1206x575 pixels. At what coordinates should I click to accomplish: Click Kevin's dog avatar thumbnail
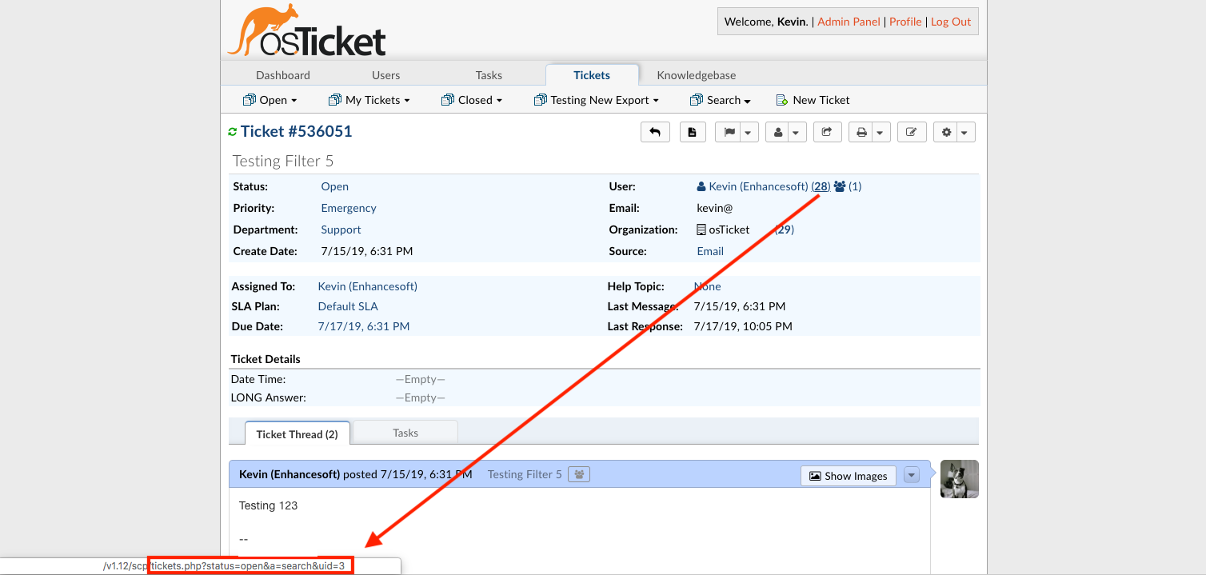[x=959, y=478]
